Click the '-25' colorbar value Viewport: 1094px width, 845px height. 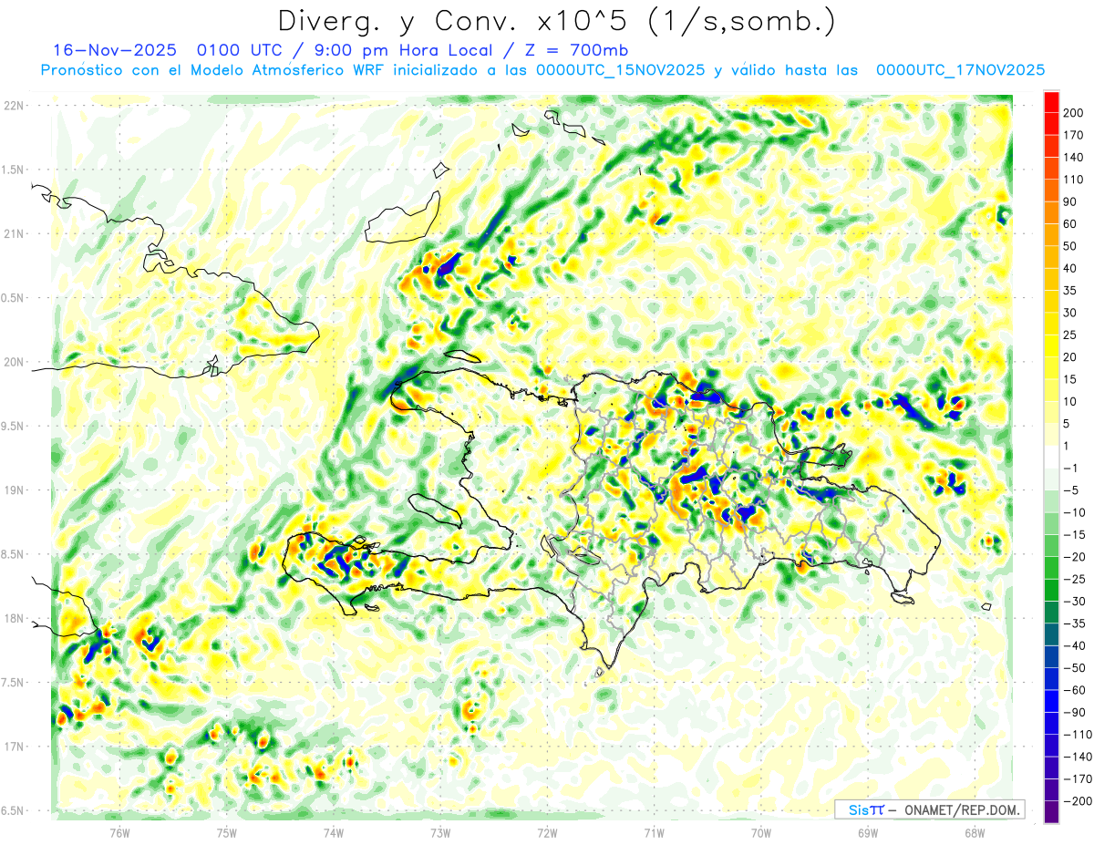1074,579
